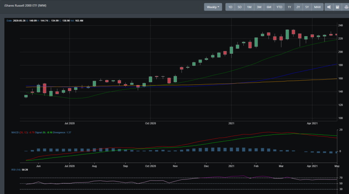This screenshot has width=349, height=194.
Task: Click the 240 price axis label
Action: (340, 25)
